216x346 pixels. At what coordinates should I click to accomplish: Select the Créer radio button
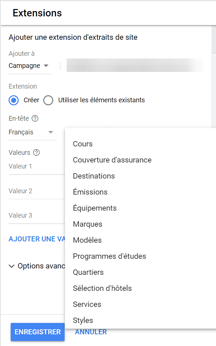(14, 100)
